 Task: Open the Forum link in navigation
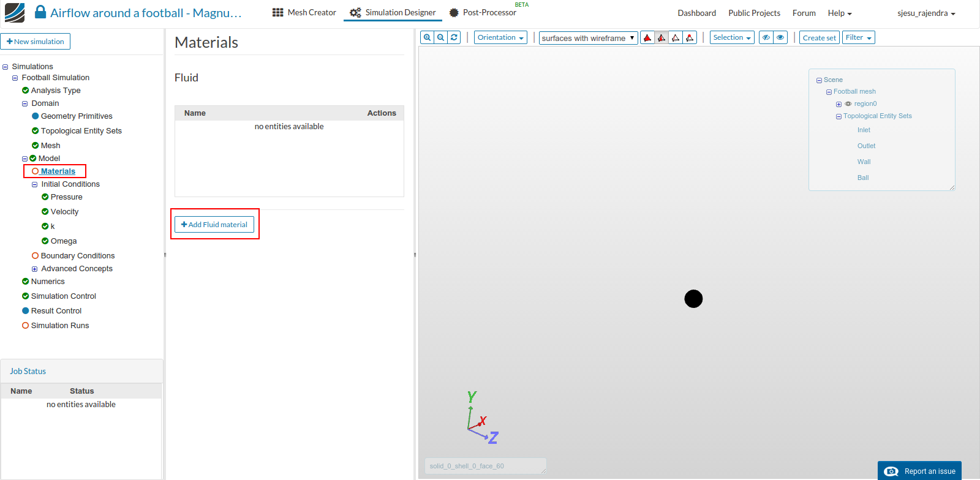pos(804,13)
